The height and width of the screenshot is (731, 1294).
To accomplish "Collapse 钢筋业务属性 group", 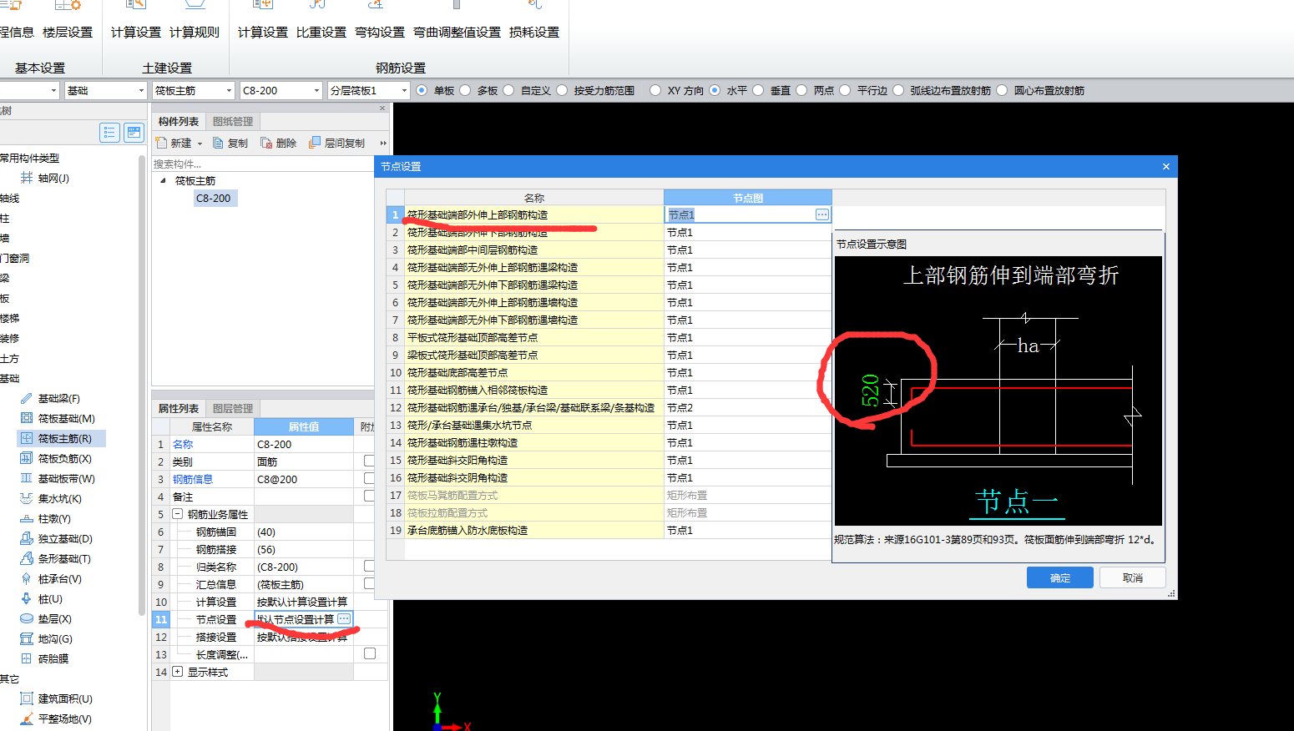I will [x=178, y=515].
